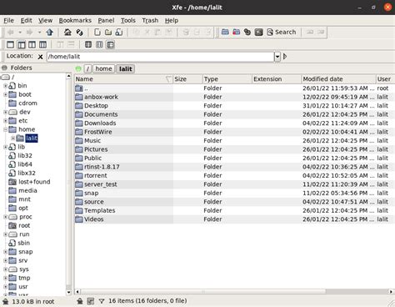Click the 'home' breadcrumb button
Viewport: 395px width, 307px height.
(103, 68)
